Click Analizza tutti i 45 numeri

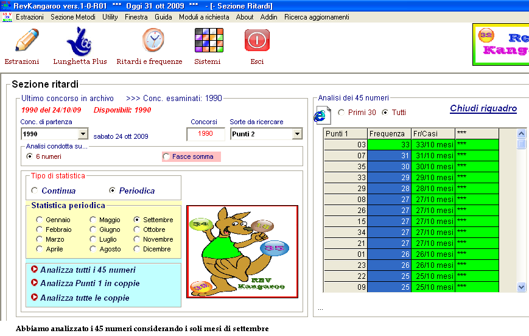pos(88,270)
